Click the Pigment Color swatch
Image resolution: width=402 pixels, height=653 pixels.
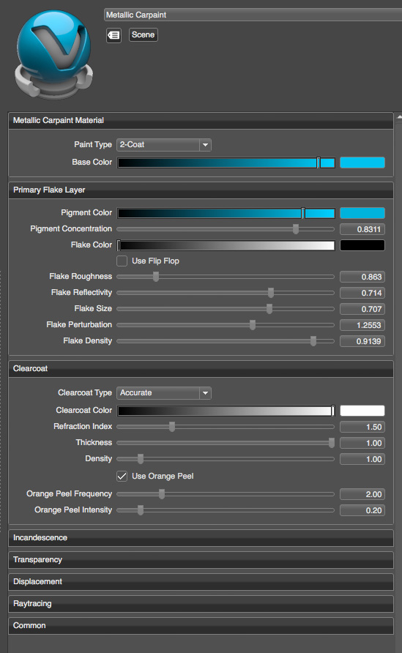(x=362, y=213)
